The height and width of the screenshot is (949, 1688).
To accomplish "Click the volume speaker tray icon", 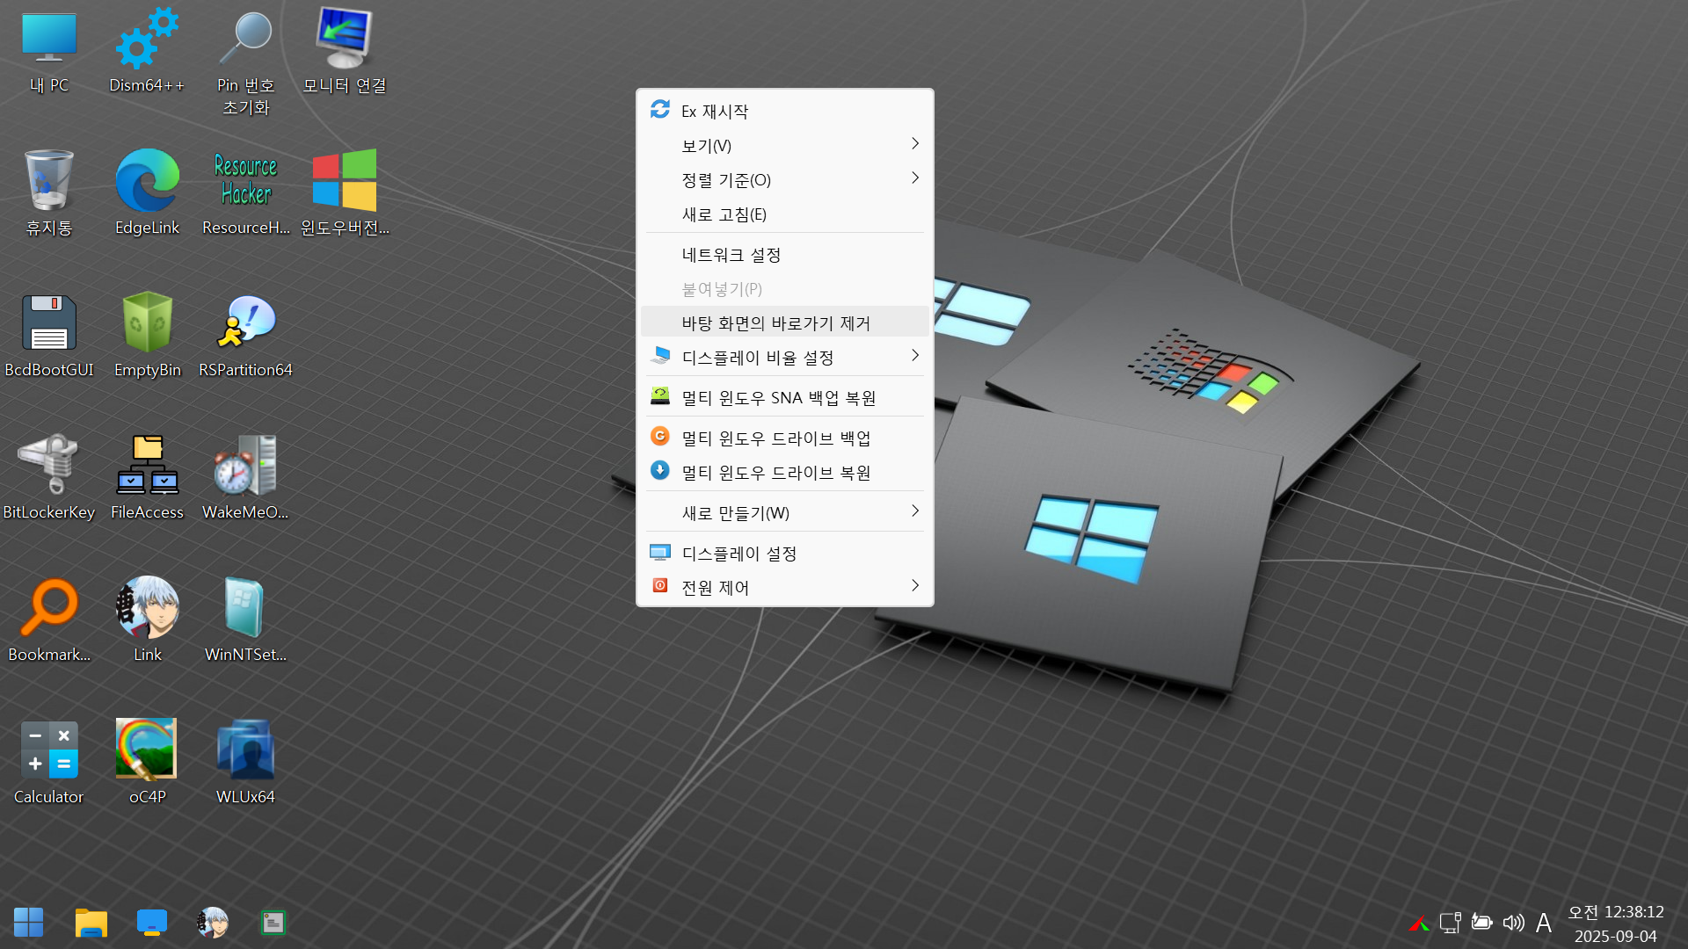I will tap(1513, 923).
